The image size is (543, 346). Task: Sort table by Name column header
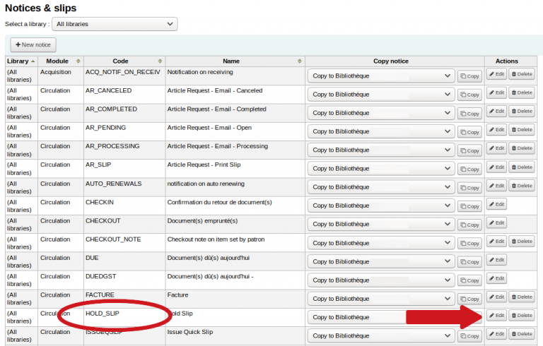235,61
